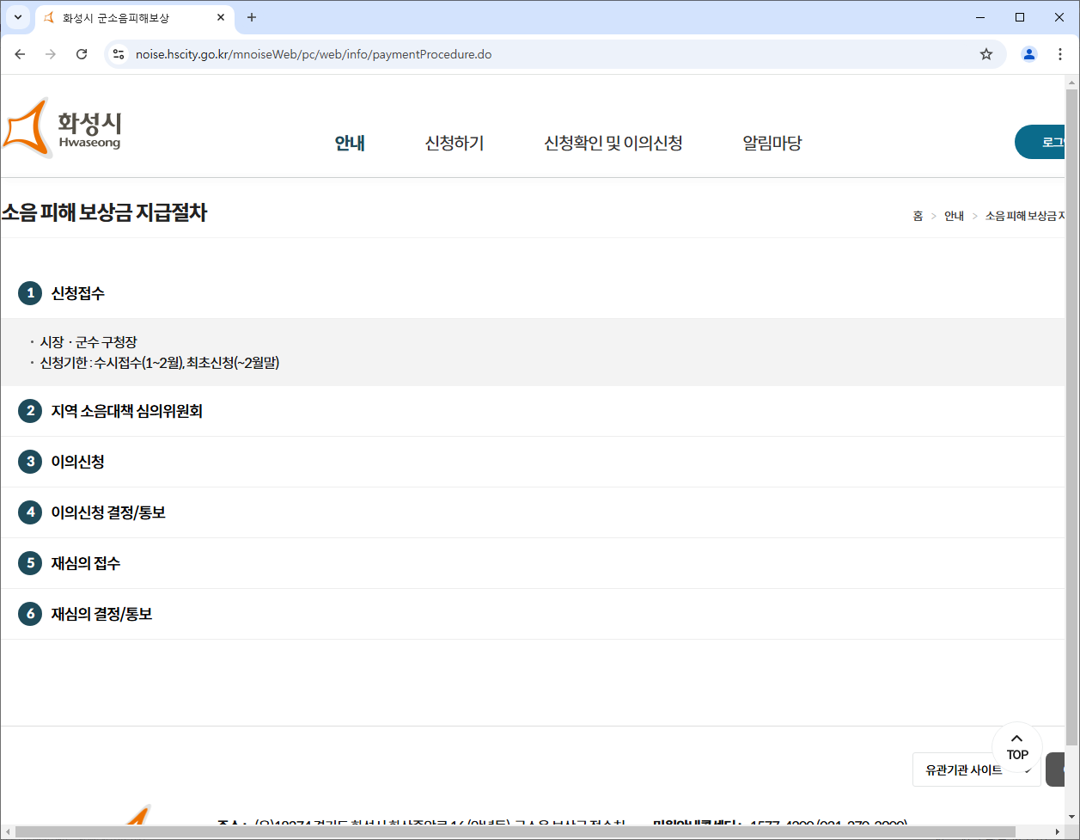Click inside the browser address bar
This screenshot has width=1080, height=840.
tap(430, 53)
